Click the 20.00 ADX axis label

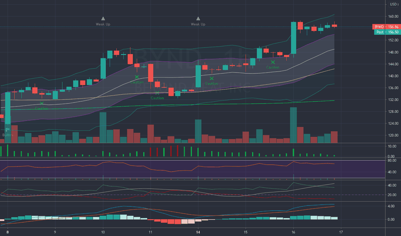(x=392, y=195)
